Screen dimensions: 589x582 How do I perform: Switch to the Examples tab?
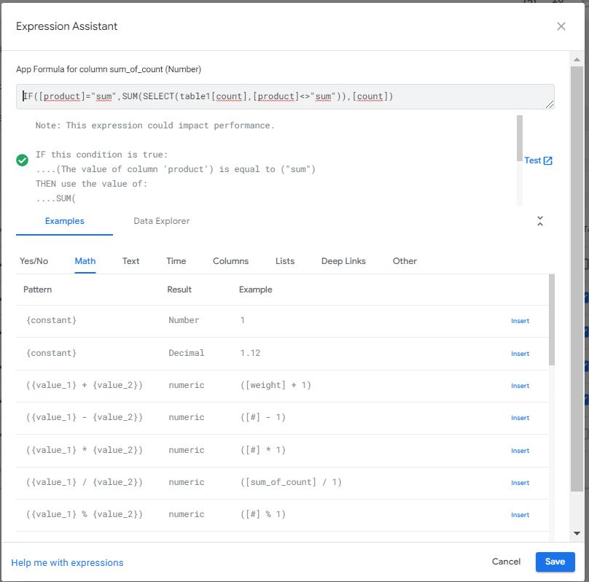(64, 221)
